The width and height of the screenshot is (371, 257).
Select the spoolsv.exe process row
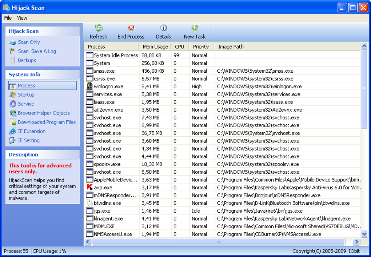click(x=222, y=164)
